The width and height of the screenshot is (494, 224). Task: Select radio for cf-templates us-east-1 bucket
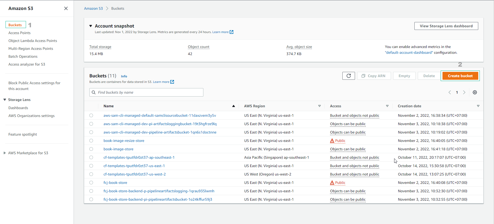[x=91, y=166]
